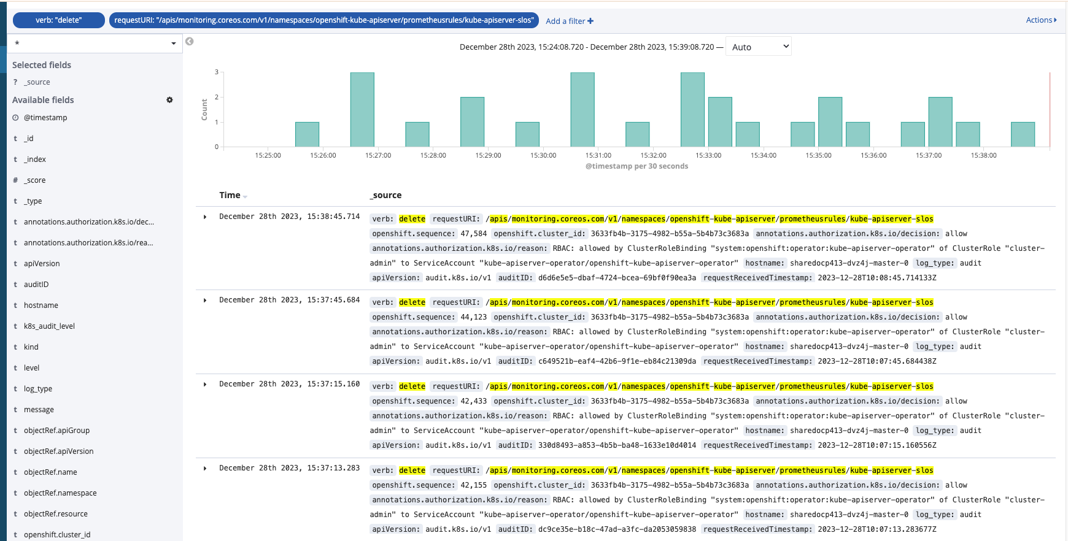Click the requestURI filter pill
Screen dimensions: 1068x541
324,20
